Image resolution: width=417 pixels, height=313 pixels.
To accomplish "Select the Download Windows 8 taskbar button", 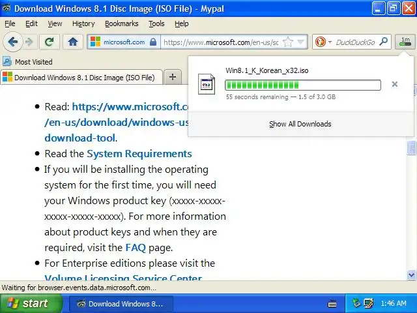I will tap(121, 304).
